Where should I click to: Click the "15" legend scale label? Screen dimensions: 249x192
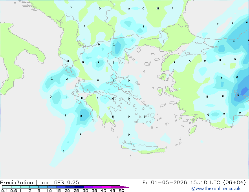58,190
